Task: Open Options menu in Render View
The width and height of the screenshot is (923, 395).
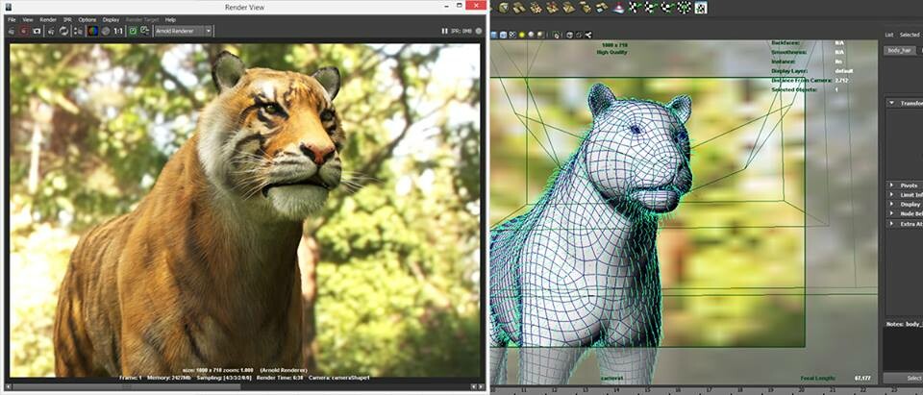Action: 87,19
